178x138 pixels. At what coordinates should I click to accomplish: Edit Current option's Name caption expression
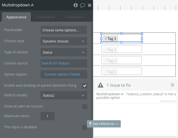64,74
